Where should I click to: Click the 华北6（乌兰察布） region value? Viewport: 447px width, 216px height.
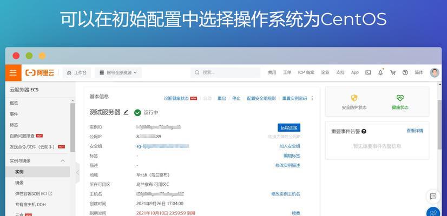tap(153, 175)
